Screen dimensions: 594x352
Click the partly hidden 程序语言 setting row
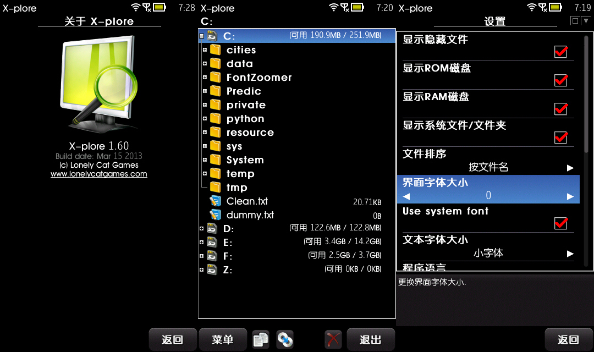488,266
